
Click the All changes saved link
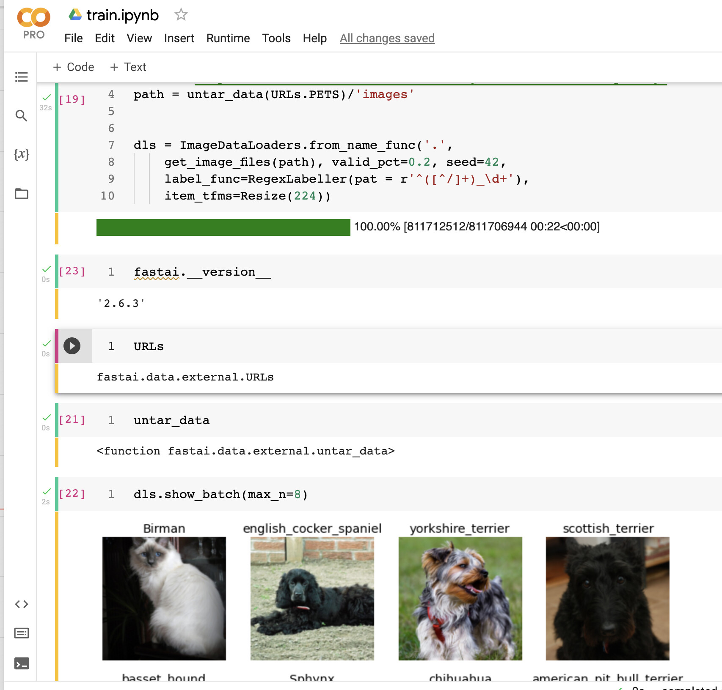(x=387, y=38)
